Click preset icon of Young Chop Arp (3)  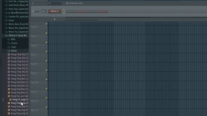point(9,62)
